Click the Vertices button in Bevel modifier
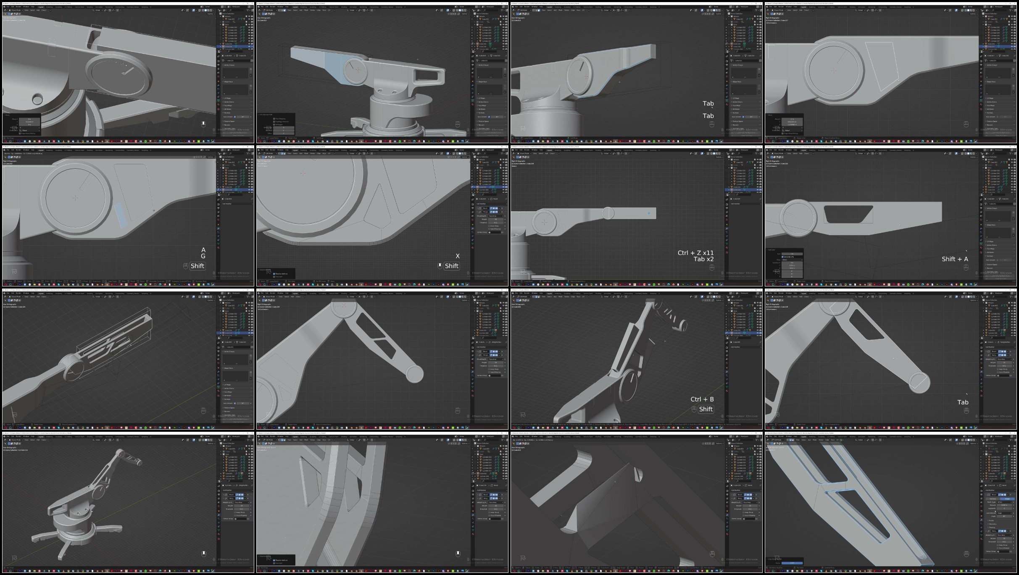This screenshot has width=1019, height=575. [x=993, y=499]
